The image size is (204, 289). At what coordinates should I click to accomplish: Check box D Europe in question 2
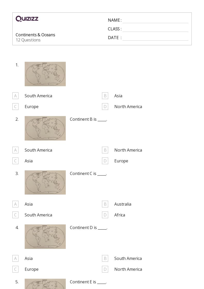105,161
